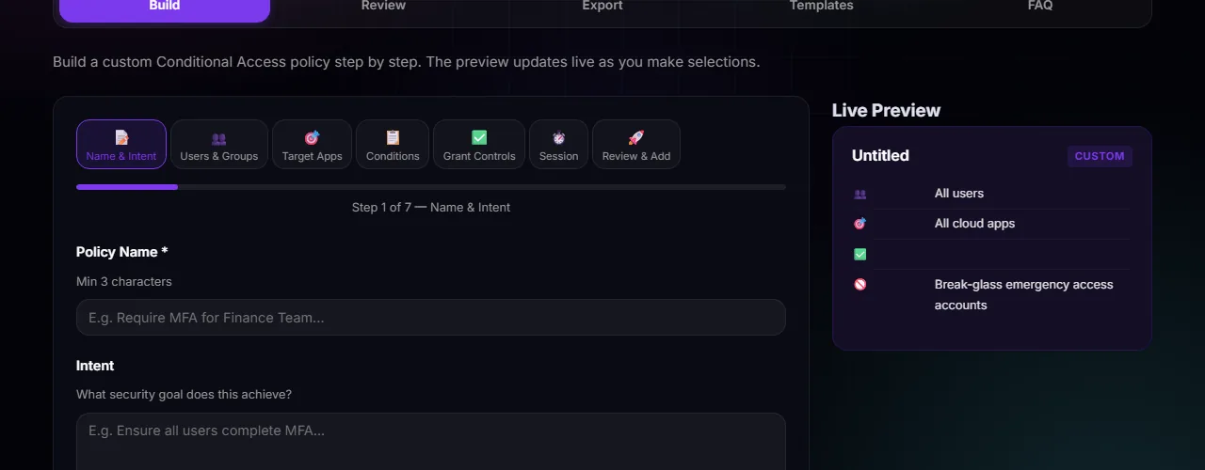The width and height of the screenshot is (1205, 470).
Task: Go to the FAQ tab
Action: click(1040, 7)
